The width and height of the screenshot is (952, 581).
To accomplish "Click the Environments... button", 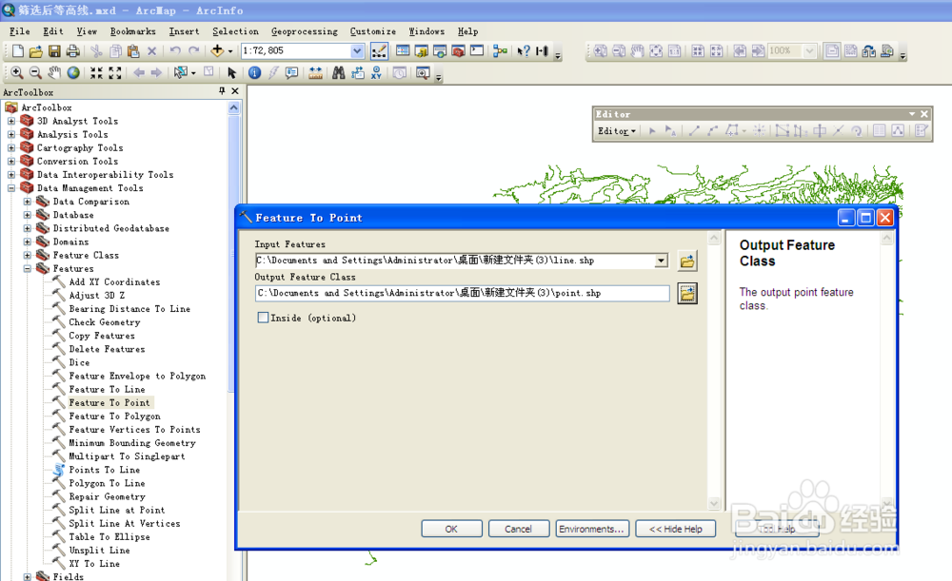I will point(592,529).
